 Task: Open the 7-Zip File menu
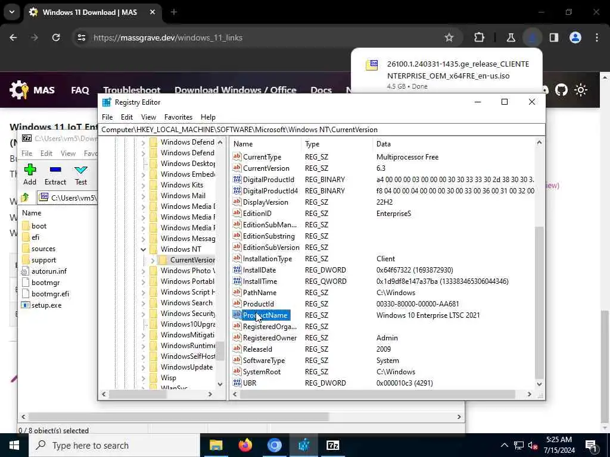point(27,154)
